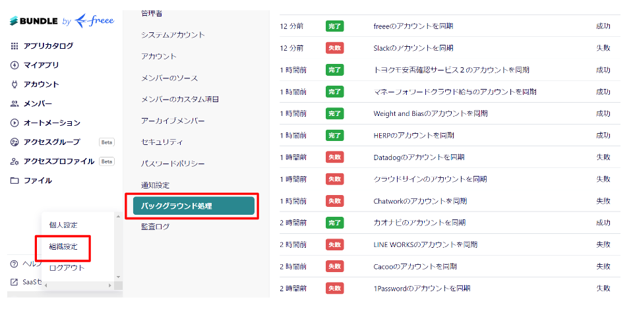The height and width of the screenshot is (309, 635).
Task: Click 完了 badge in the freee row
Action: click(x=334, y=26)
